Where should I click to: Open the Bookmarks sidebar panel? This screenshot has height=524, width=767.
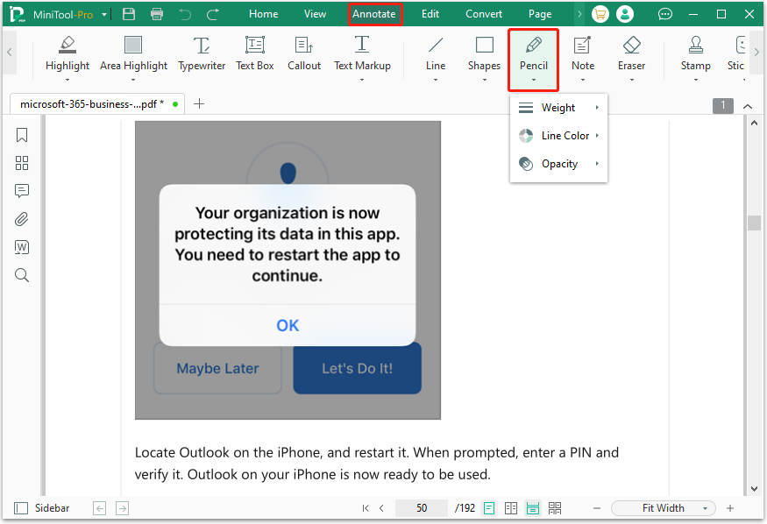[x=22, y=135]
